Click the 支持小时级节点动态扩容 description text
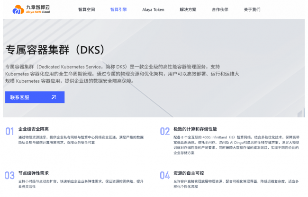The image size is (308, 197). (81, 184)
